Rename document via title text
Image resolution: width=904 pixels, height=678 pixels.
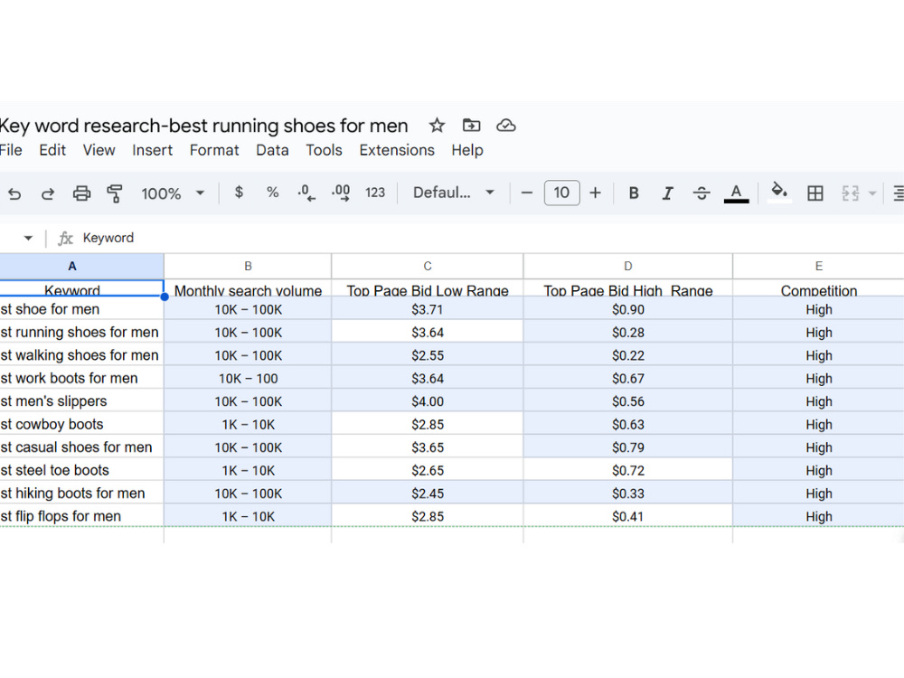click(203, 125)
